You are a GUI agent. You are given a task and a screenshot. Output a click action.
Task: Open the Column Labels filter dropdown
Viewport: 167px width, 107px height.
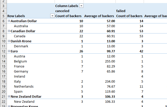pyautogui.click(x=81, y=6)
